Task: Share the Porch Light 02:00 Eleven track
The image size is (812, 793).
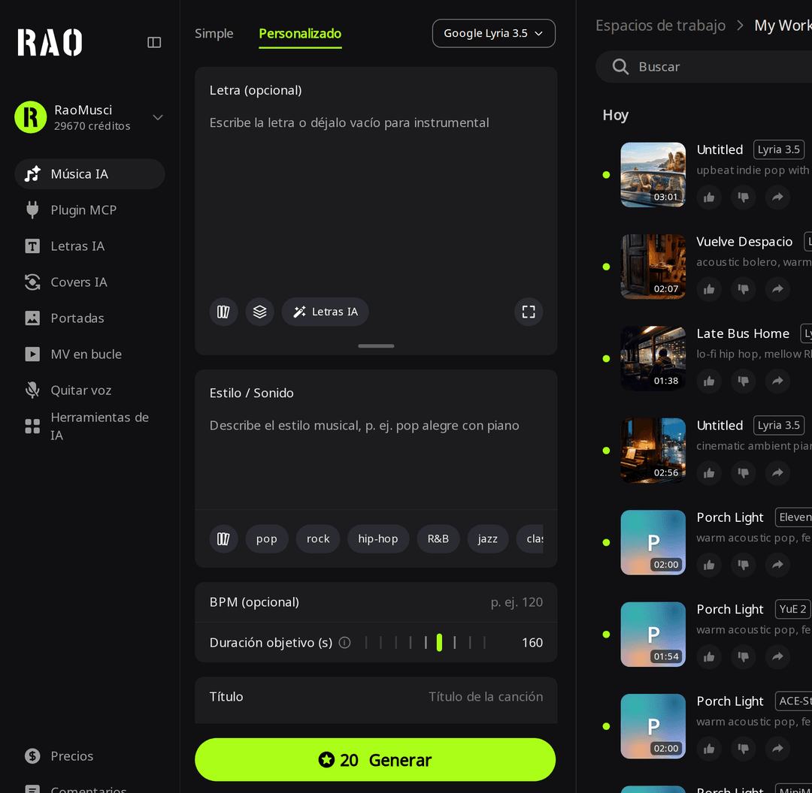Action: (777, 565)
